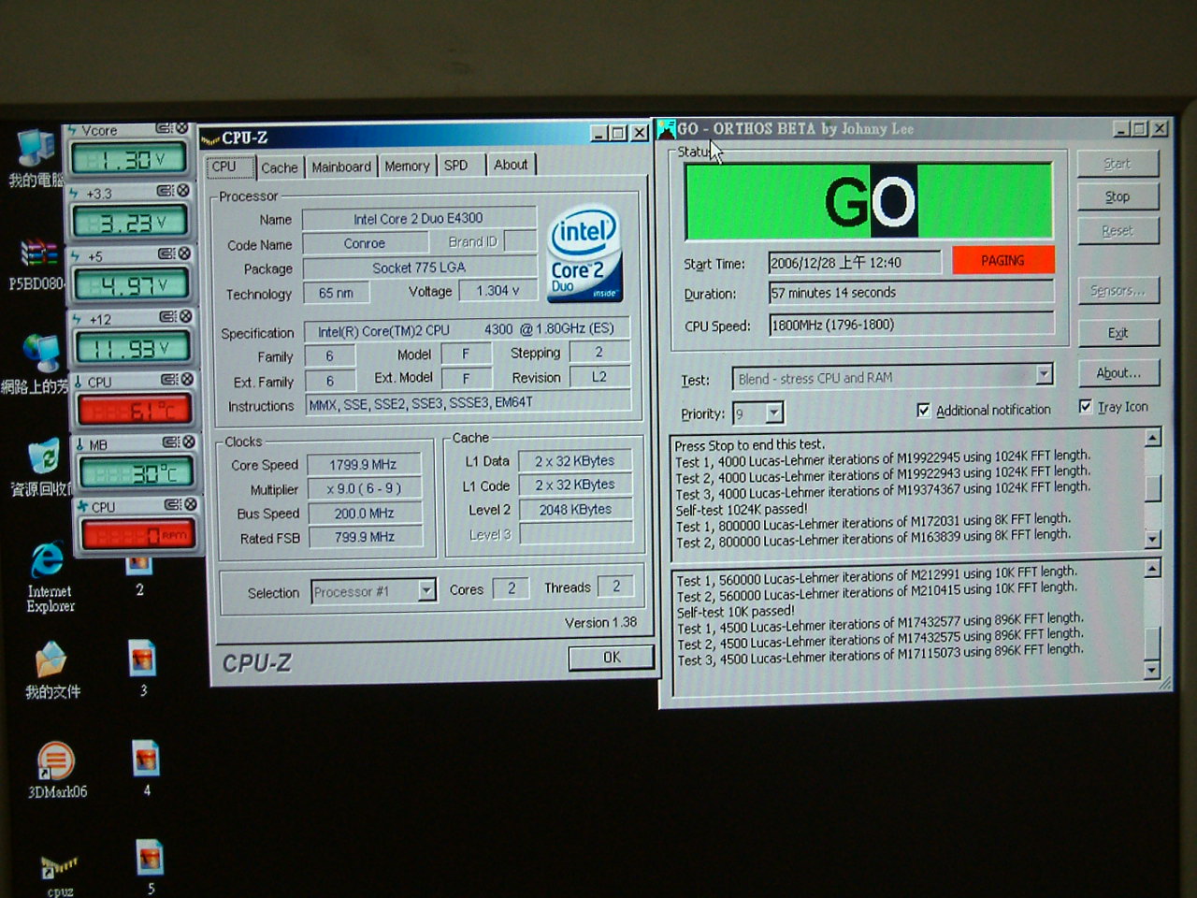Open settings icon on the +12 sensor widget
This screenshot has width=1197, height=898.
pos(168,316)
